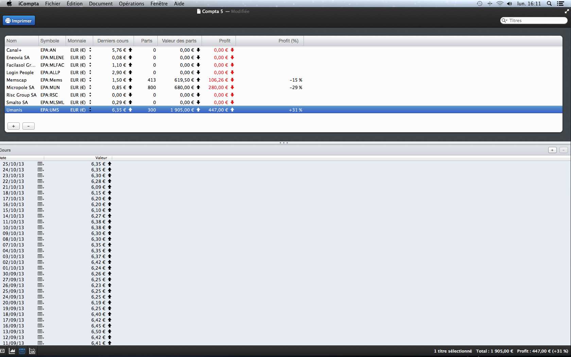Screen dimensions: 571x357
Task: Open date picker icon for 21/10/13
Action: pos(41,187)
